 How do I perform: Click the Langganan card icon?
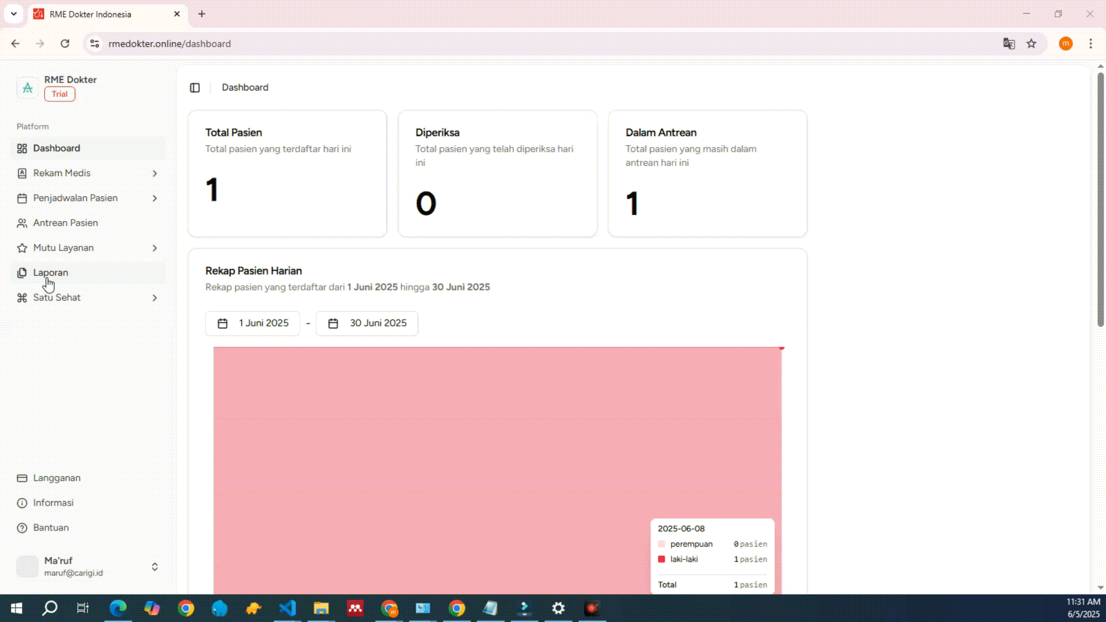pos(22,478)
